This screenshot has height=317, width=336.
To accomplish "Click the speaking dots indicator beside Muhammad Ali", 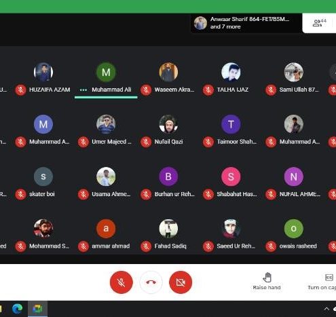I will click(83, 90).
